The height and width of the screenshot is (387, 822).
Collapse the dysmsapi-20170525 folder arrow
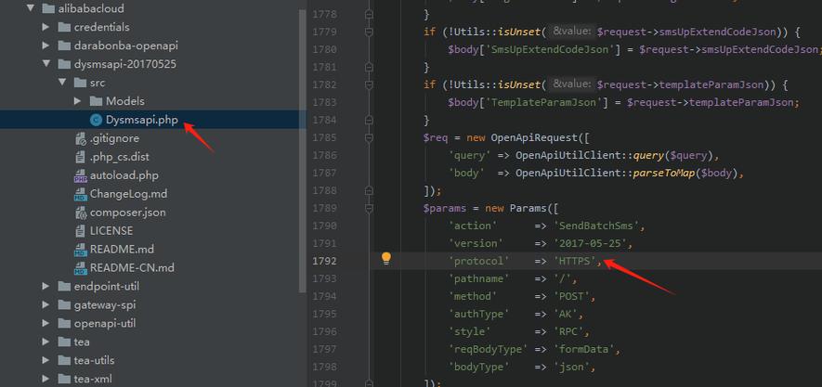pos(46,64)
